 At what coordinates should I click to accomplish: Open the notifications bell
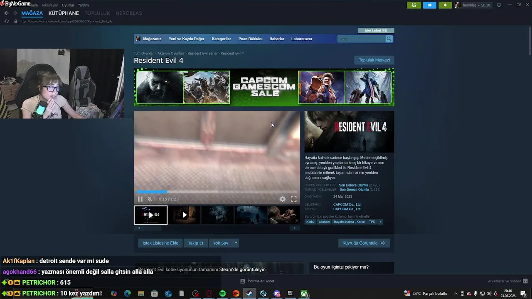click(x=445, y=5)
